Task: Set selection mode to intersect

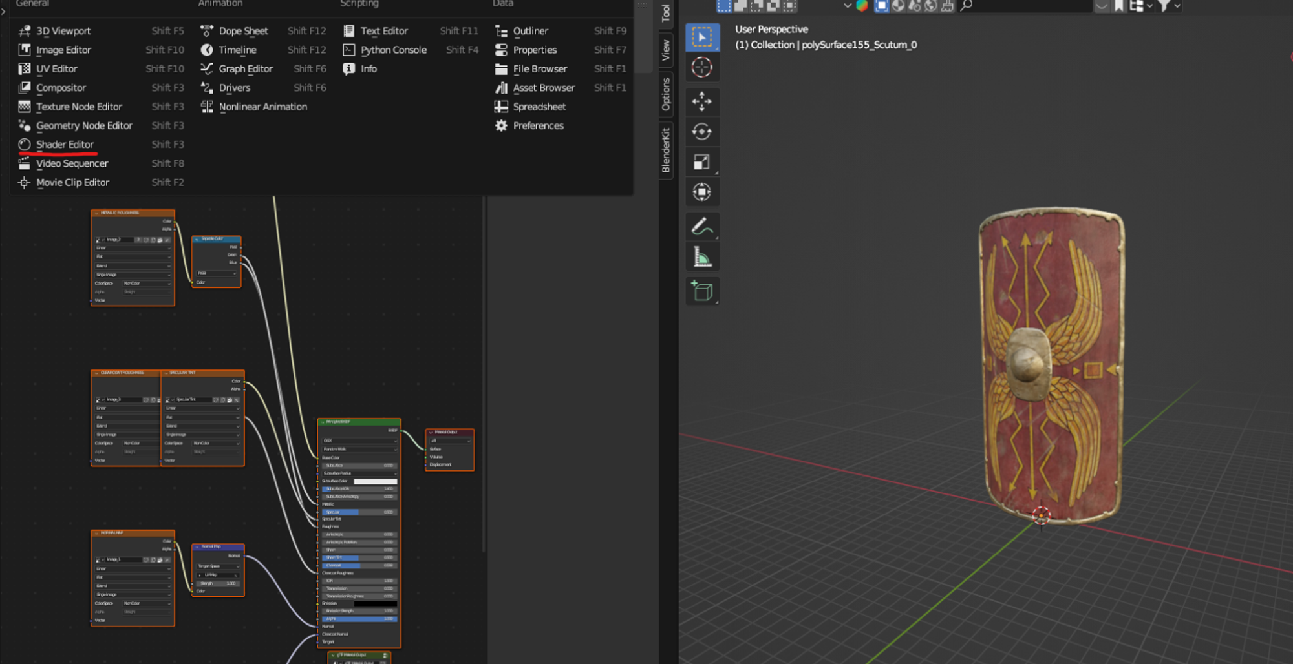Action: (x=789, y=6)
